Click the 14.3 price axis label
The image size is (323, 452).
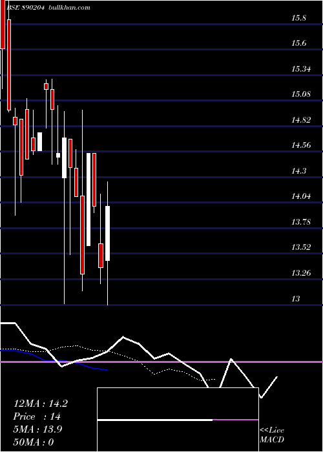click(298, 171)
